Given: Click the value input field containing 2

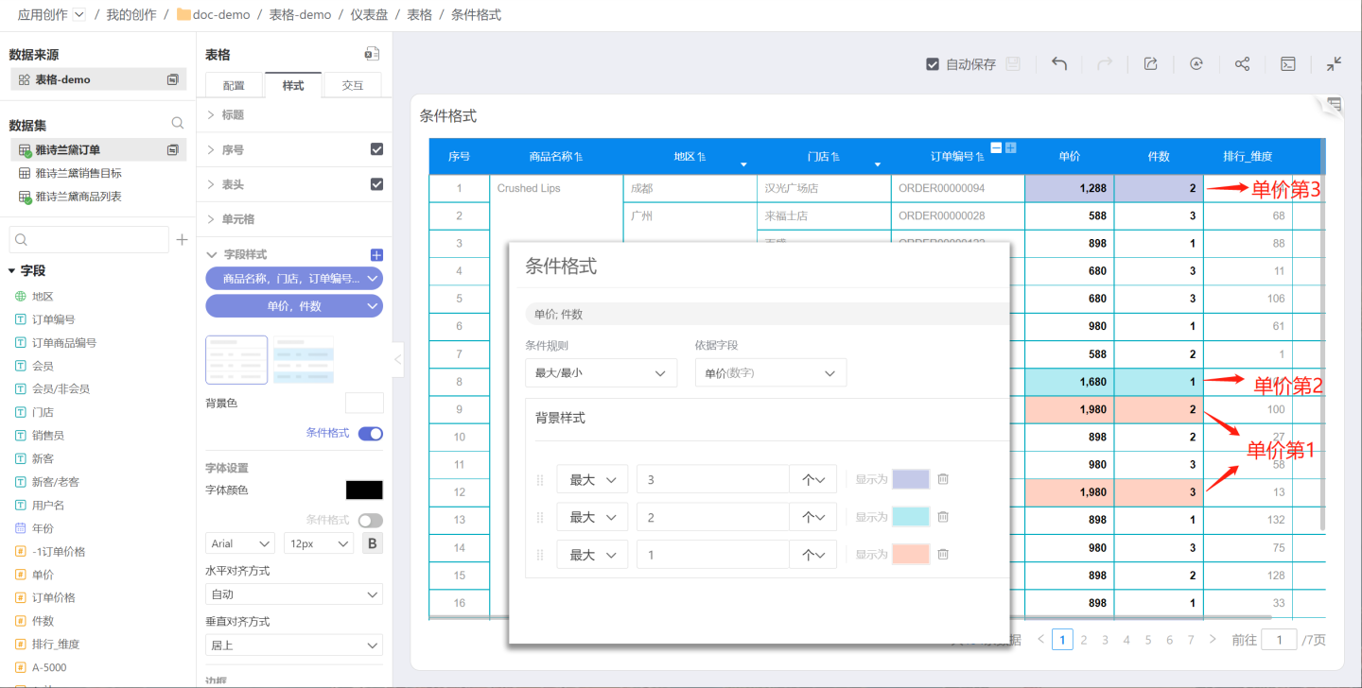Looking at the screenshot, I should click(x=712, y=517).
